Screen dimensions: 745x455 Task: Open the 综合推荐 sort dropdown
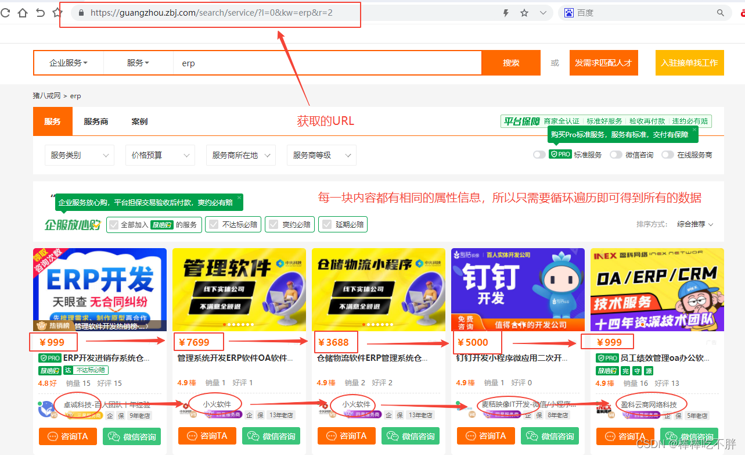(x=694, y=224)
